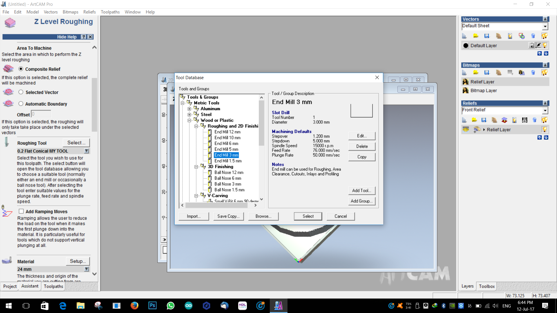Enable the Add Ramping Moves checkbox
The height and width of the screenshot is (313, 557).
pos(21,211)
